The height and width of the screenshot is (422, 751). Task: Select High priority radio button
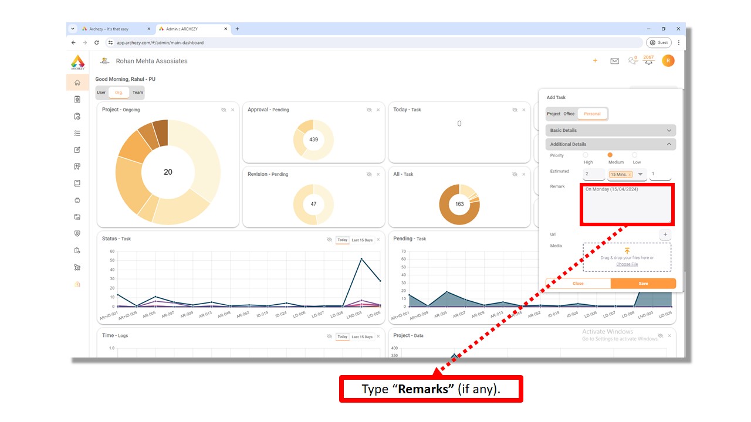click(x=586, y=155)
